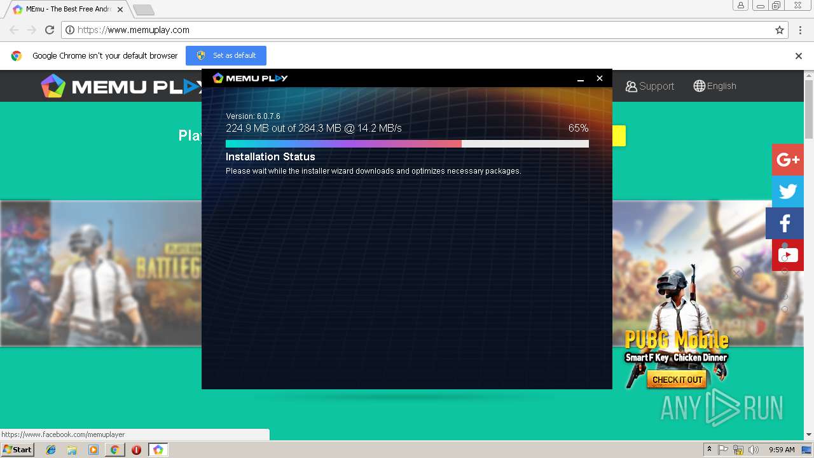
Task: Close the MEmu Play installer window
Action: pyautogui.click(x=599, y=78)
